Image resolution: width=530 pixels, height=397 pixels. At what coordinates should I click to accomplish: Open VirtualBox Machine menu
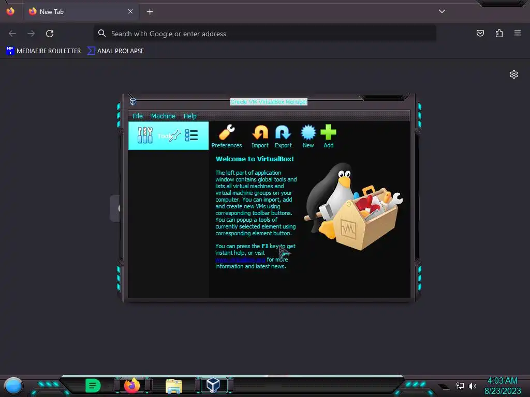pyautogui.click(x=163, y=116)
